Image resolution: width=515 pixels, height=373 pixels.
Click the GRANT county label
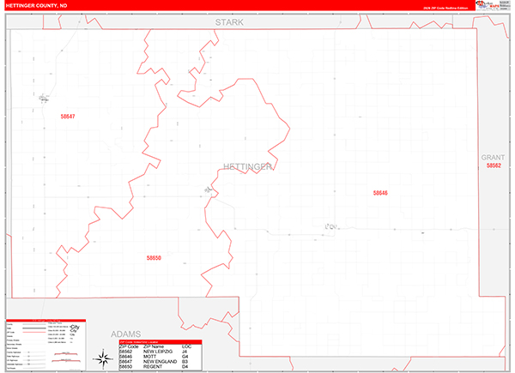(x=493, y=158)
